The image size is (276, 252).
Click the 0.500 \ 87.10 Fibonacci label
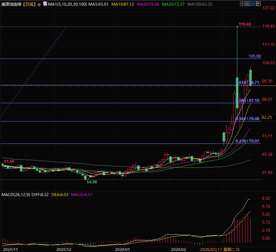247,101
